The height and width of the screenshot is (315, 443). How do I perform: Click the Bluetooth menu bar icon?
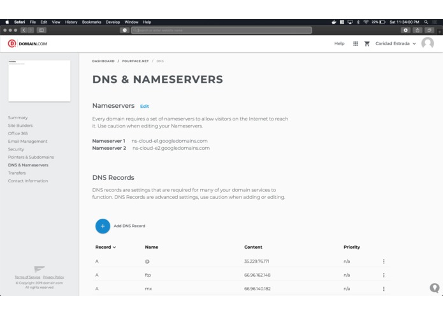pyautogui.click(x=358, y=22)
